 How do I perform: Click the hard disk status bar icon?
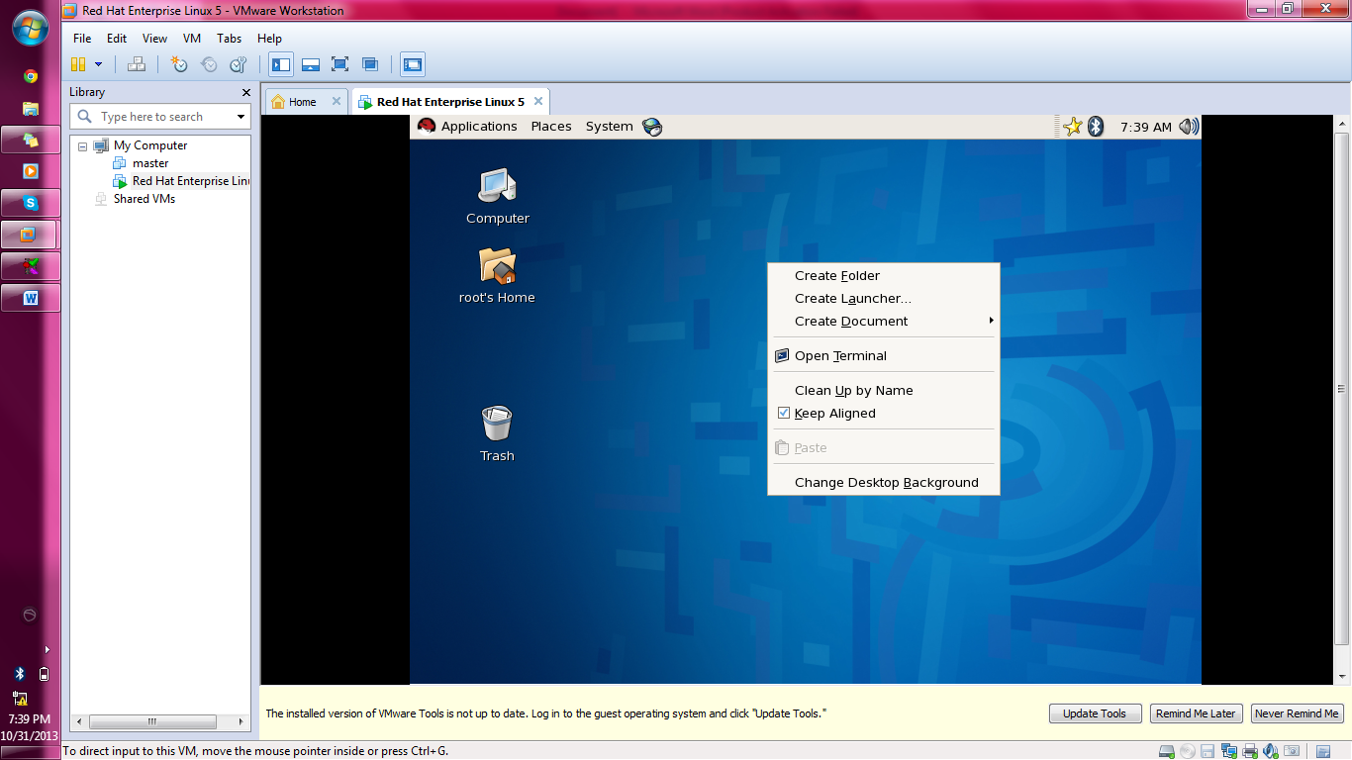[x=1167, y=751]
